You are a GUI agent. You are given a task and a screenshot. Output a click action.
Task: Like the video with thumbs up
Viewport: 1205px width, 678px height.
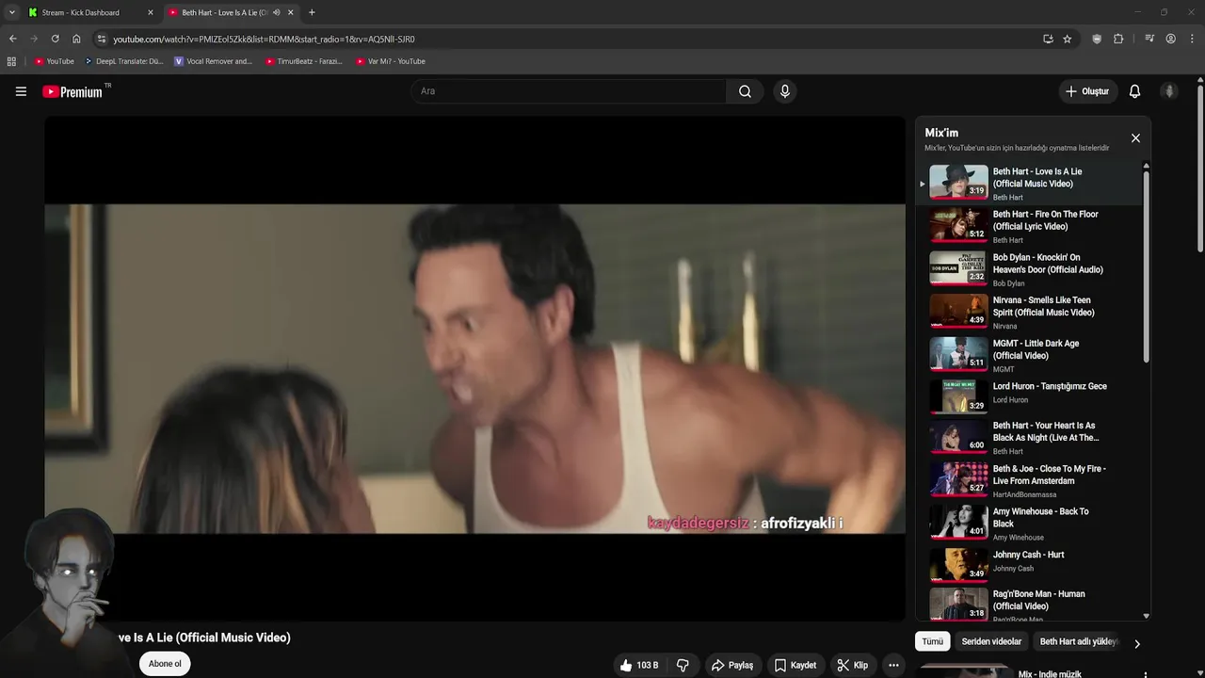click(x=639, y=665)
